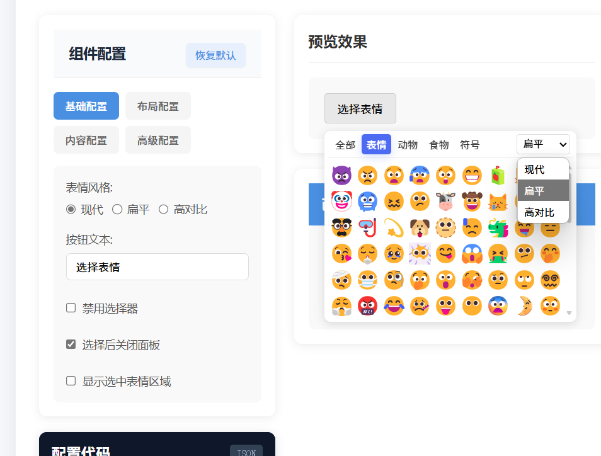Click the 按钮文本 input field
Viewport: 601px width, 456px height.
click(x=157, y=267)
